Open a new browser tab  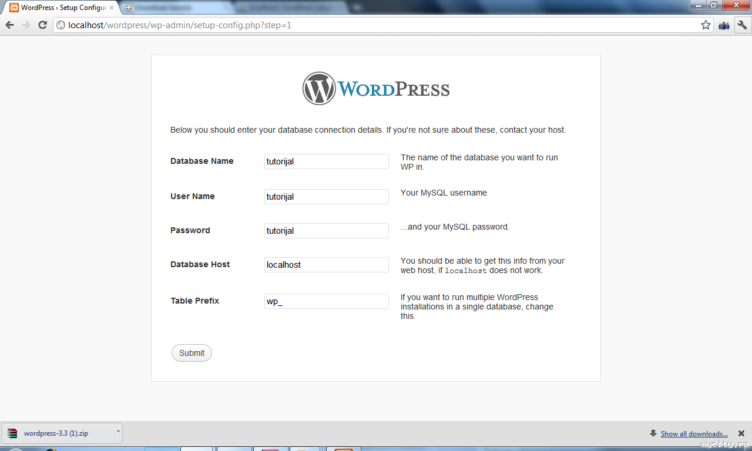[x=129, y=8]
